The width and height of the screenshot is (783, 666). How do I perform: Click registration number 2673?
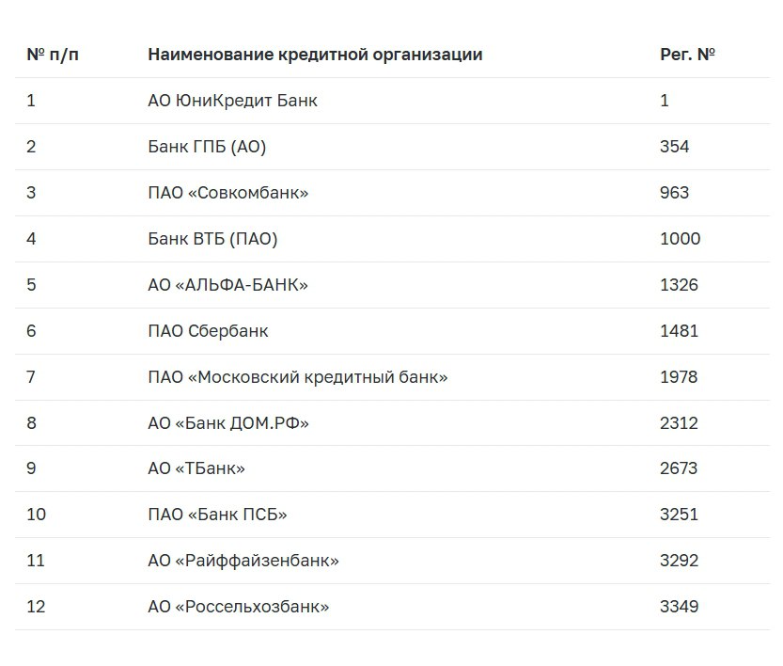679,468
